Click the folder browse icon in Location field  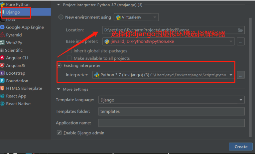[240, 30]
